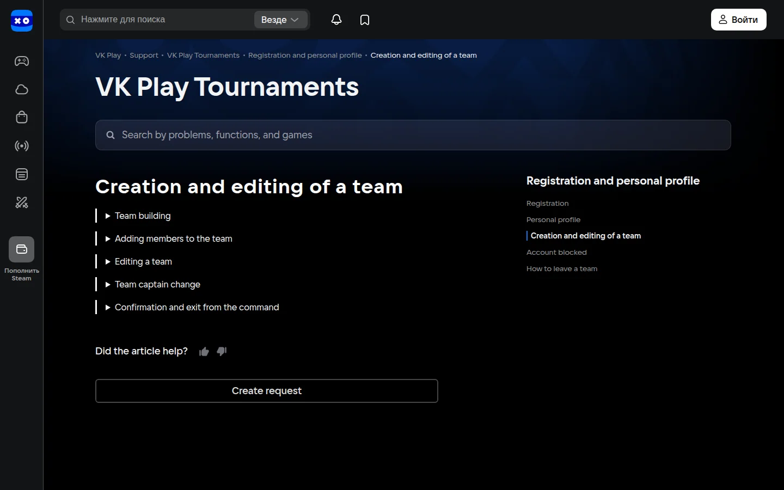The image size is (784, 490).
Task: Click the VK Play Tournaments page heading
Action: click(227, 87)
